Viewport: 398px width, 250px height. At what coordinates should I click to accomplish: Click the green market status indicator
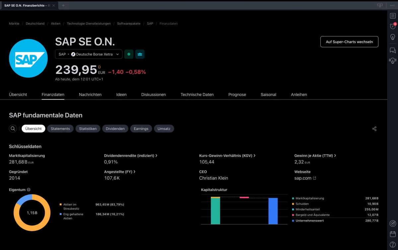tap(129, 54)
